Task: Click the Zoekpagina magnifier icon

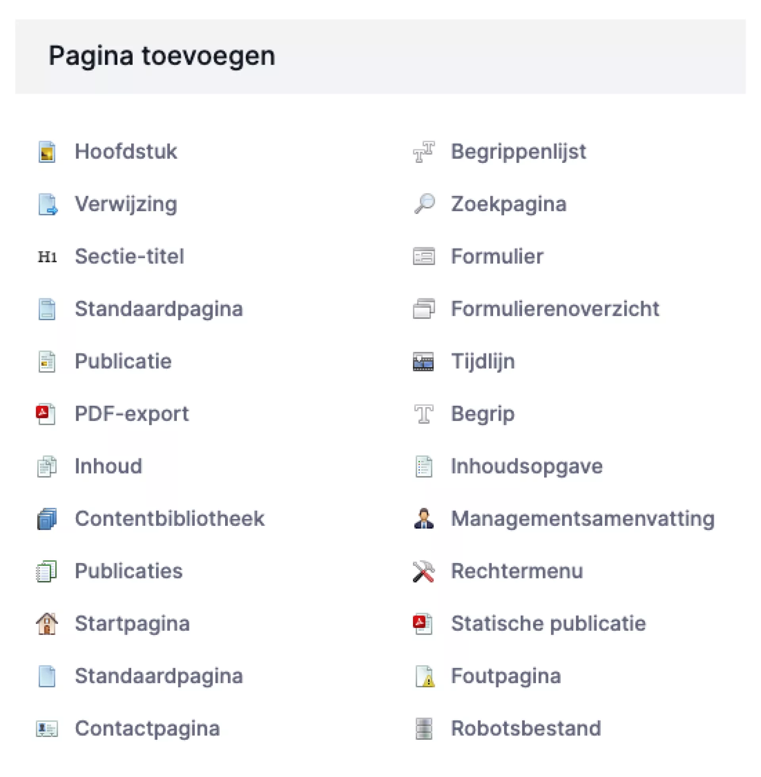Action: (x=424, y=204)
